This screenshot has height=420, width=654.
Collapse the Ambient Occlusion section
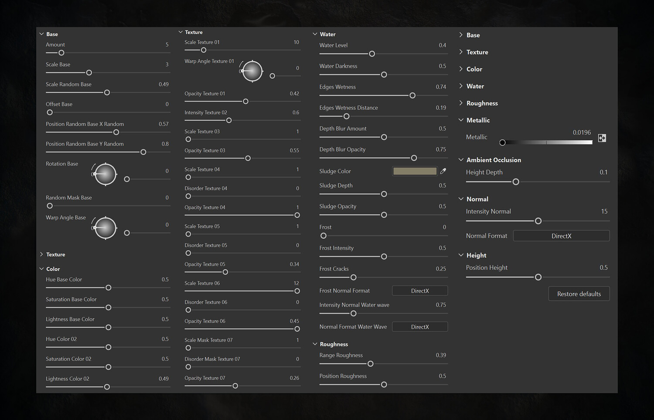(x=461, y=160)
